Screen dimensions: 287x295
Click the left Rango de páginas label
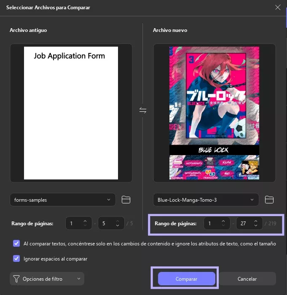(x=32, y=223)
